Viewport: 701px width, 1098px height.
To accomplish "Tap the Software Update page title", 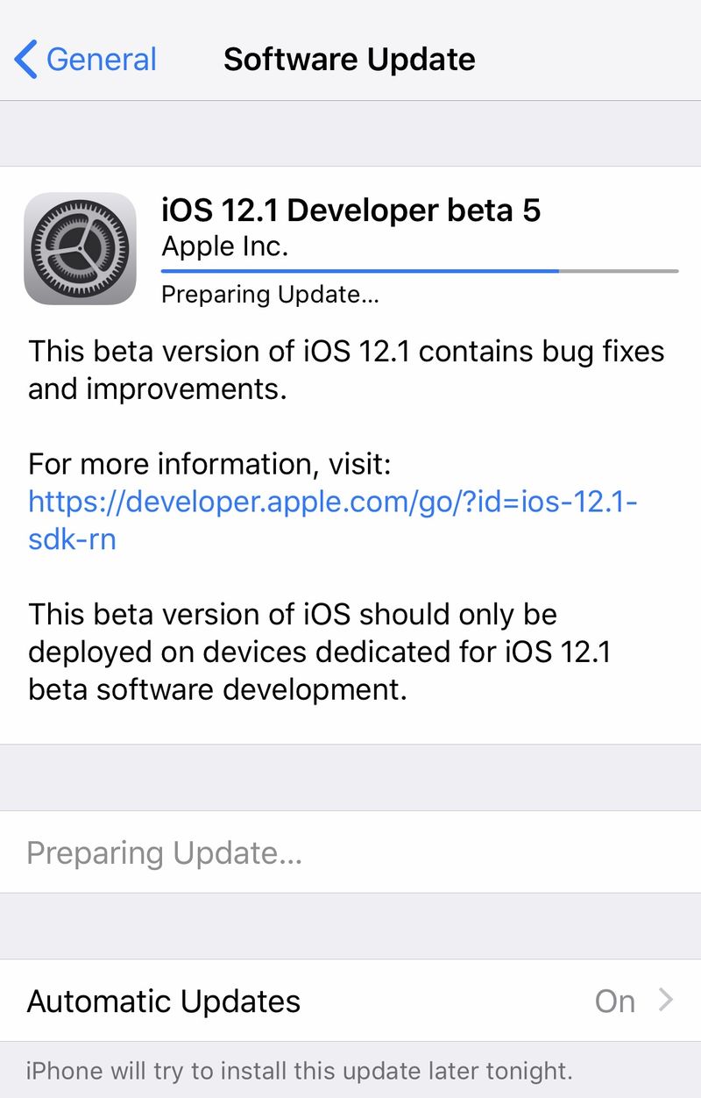I will (350, 60).
